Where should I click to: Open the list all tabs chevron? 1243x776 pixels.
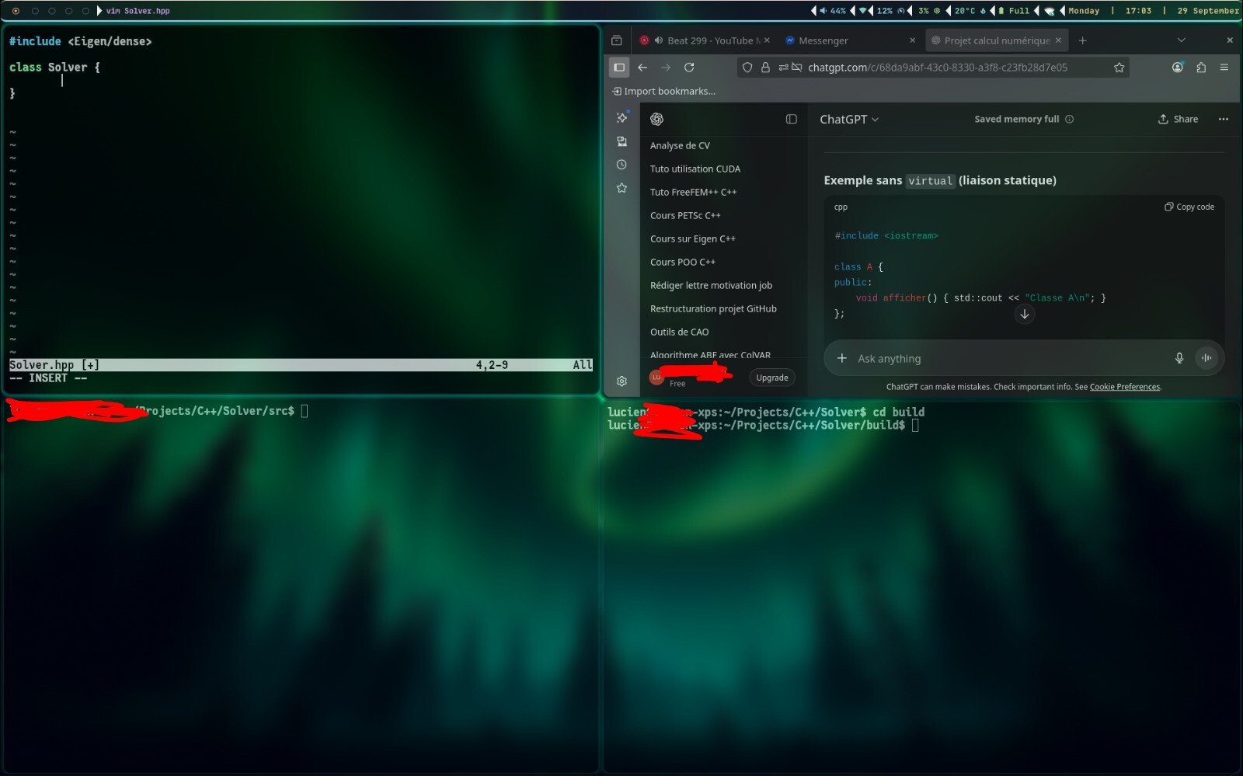coord(1181,40)
